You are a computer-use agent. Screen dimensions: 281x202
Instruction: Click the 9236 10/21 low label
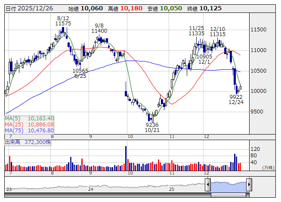[x=152, y=127]
